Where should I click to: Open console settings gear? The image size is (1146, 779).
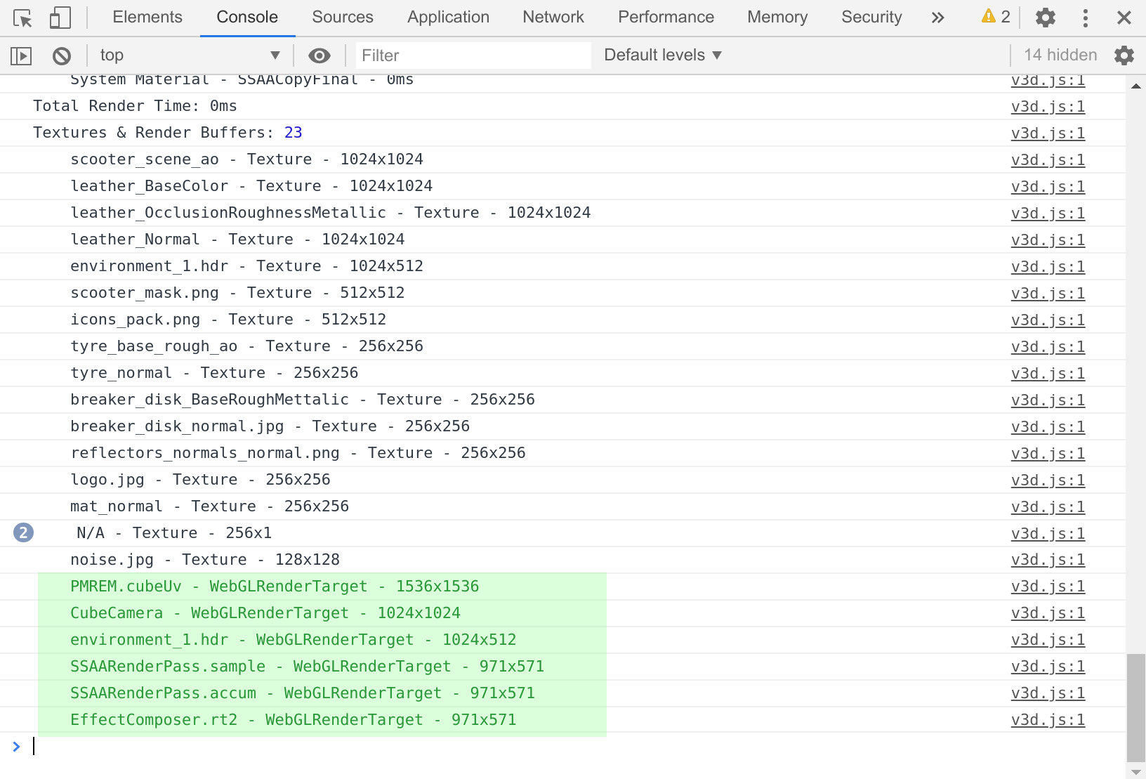(x=1124, y=55)
